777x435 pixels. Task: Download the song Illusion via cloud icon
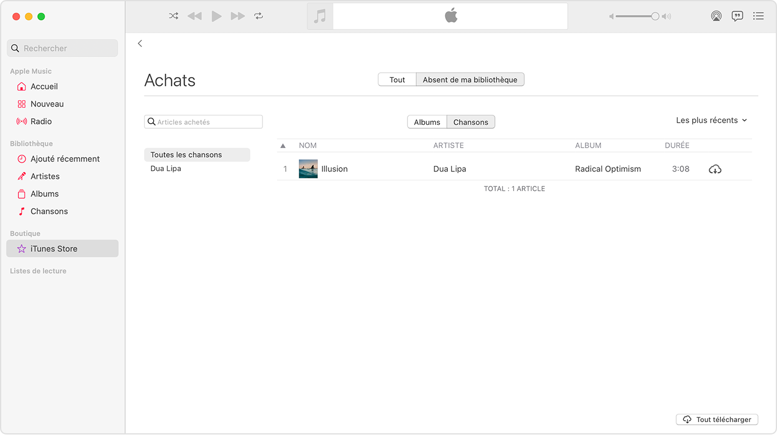click(715, 169)
